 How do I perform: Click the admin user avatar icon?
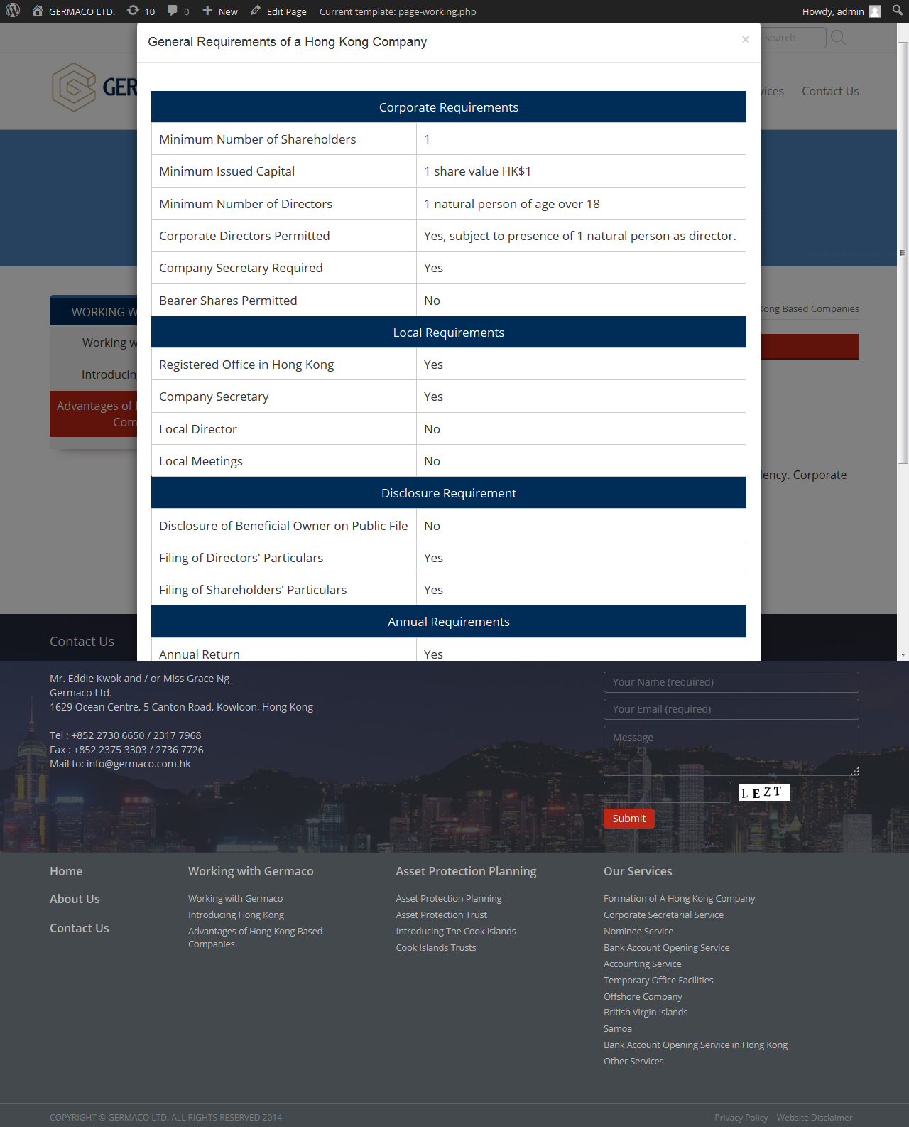point(875,11)
